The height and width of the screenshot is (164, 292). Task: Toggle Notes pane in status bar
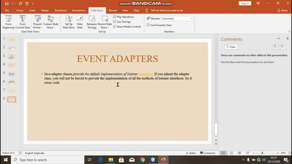[191, 153]
